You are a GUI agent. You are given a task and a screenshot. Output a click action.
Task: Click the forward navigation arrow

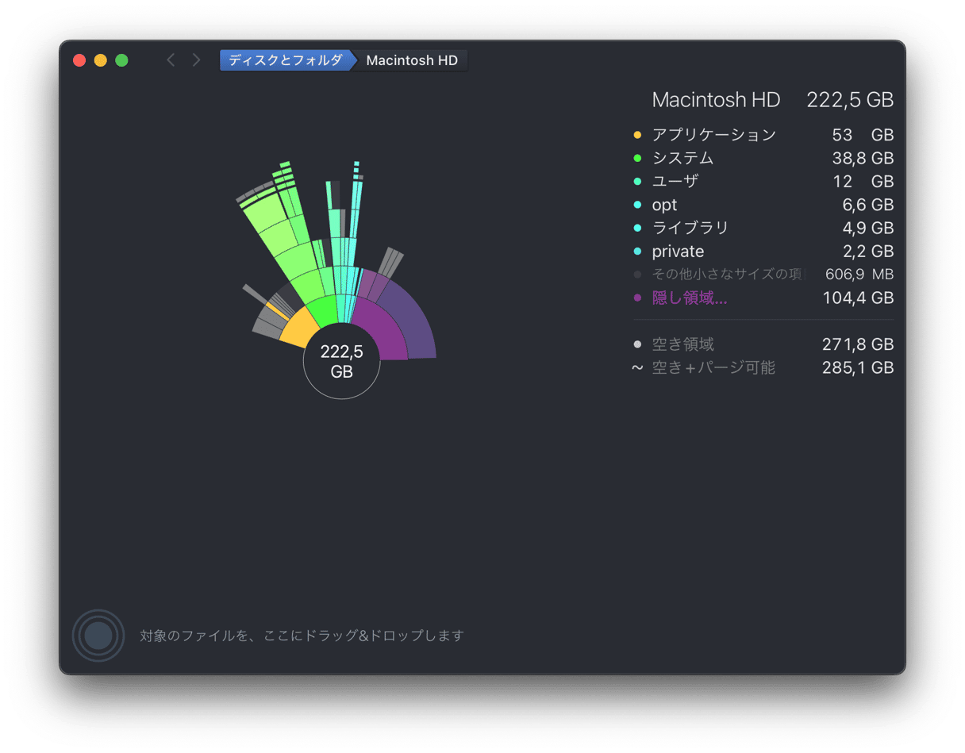[196, 60]
